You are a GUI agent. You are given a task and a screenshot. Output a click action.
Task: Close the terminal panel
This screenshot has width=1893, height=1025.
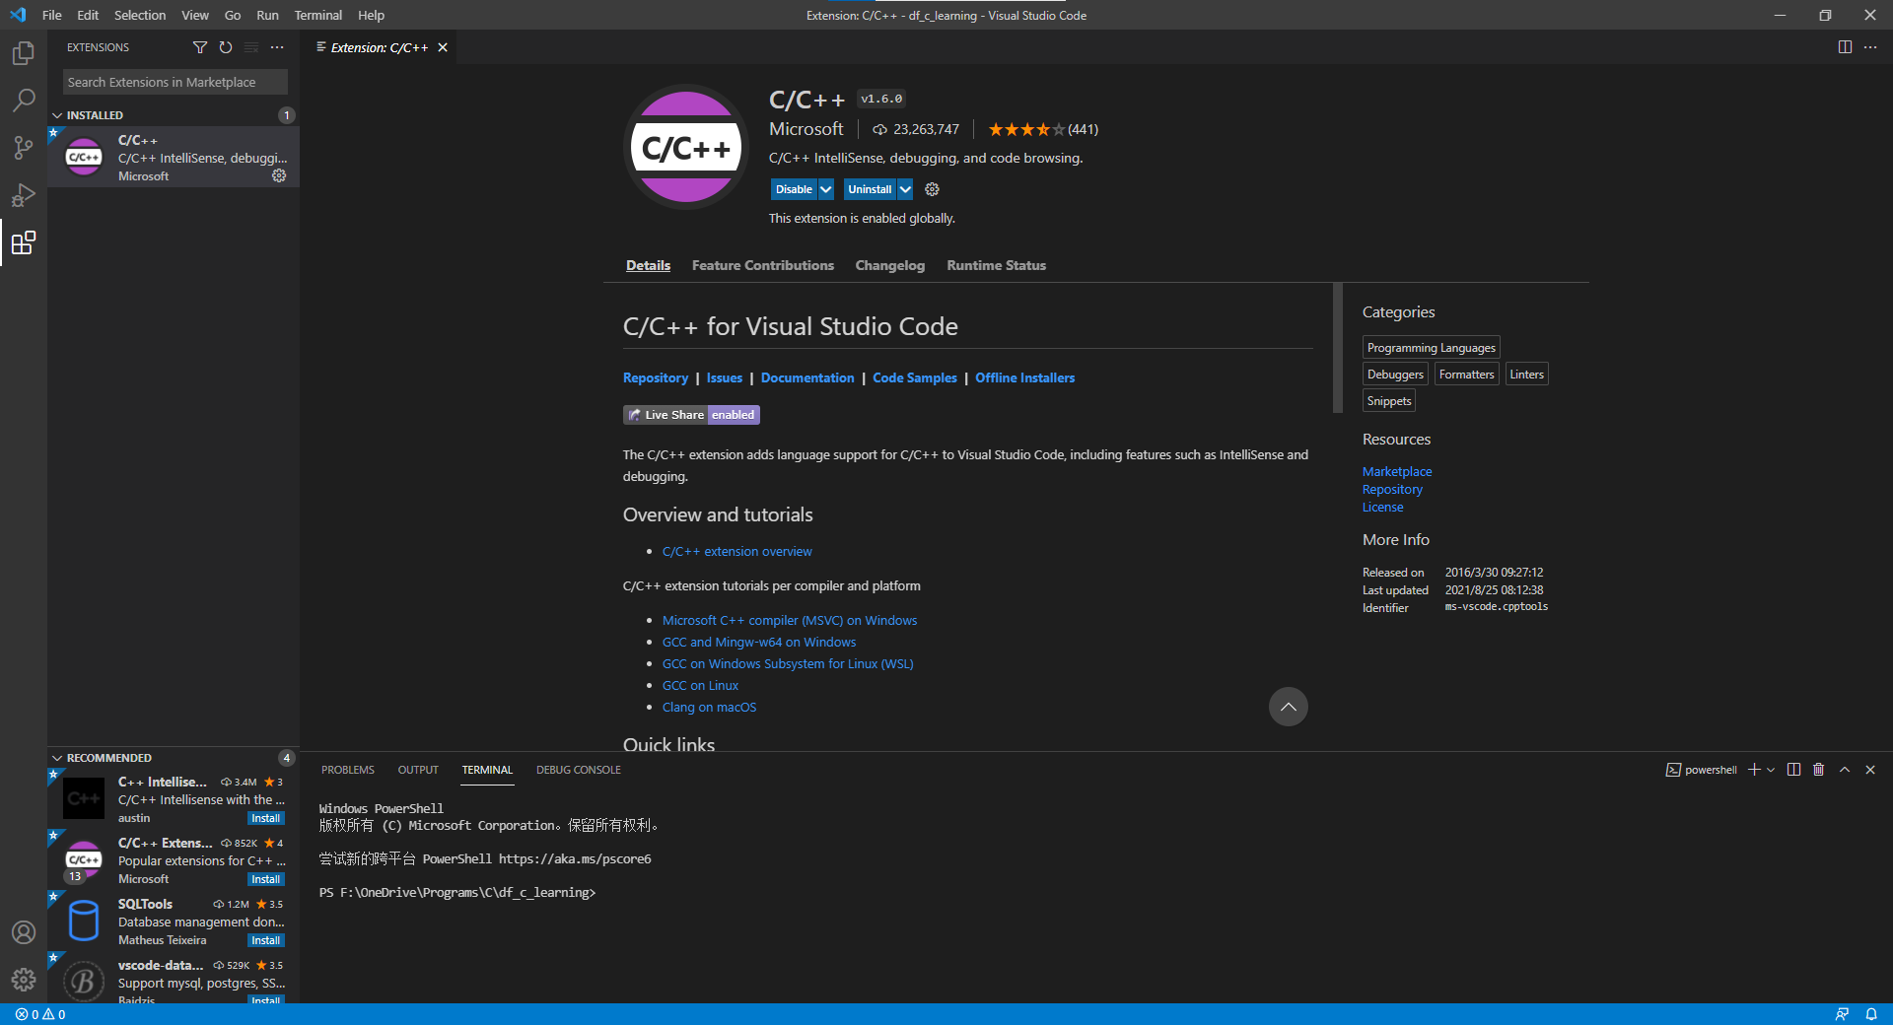tap(1870, 770)
